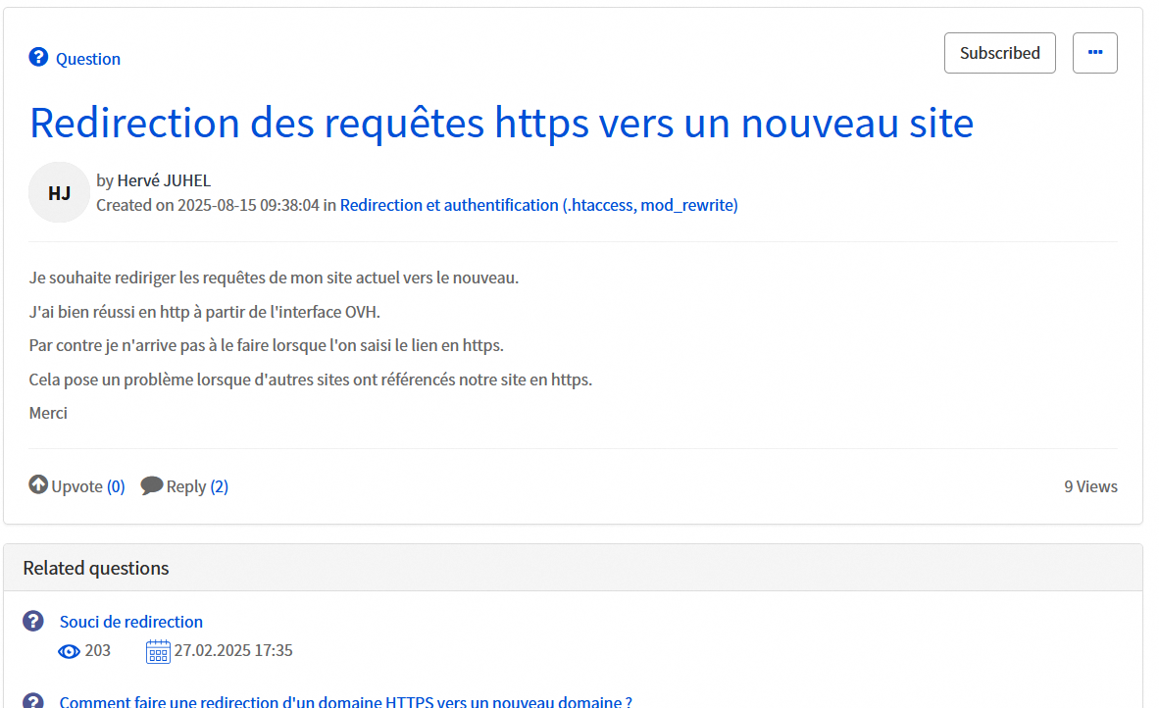Click the HJ avatar circle
Viewport: 1159px width, 708px height.
coord(59,192)
